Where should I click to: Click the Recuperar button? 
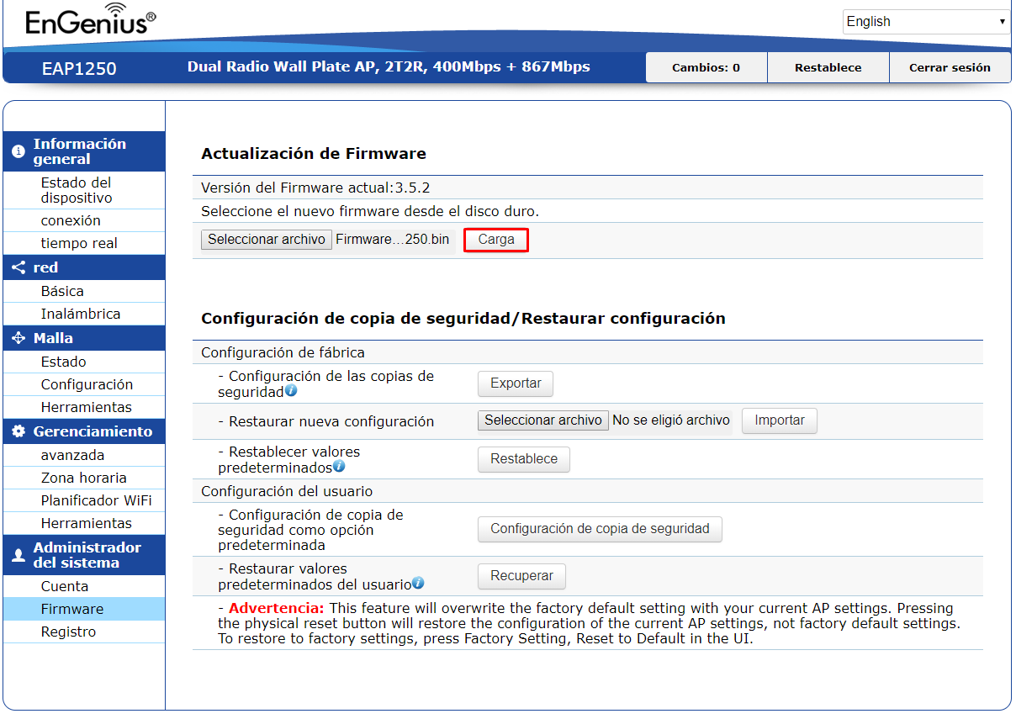tap(522, 576)
